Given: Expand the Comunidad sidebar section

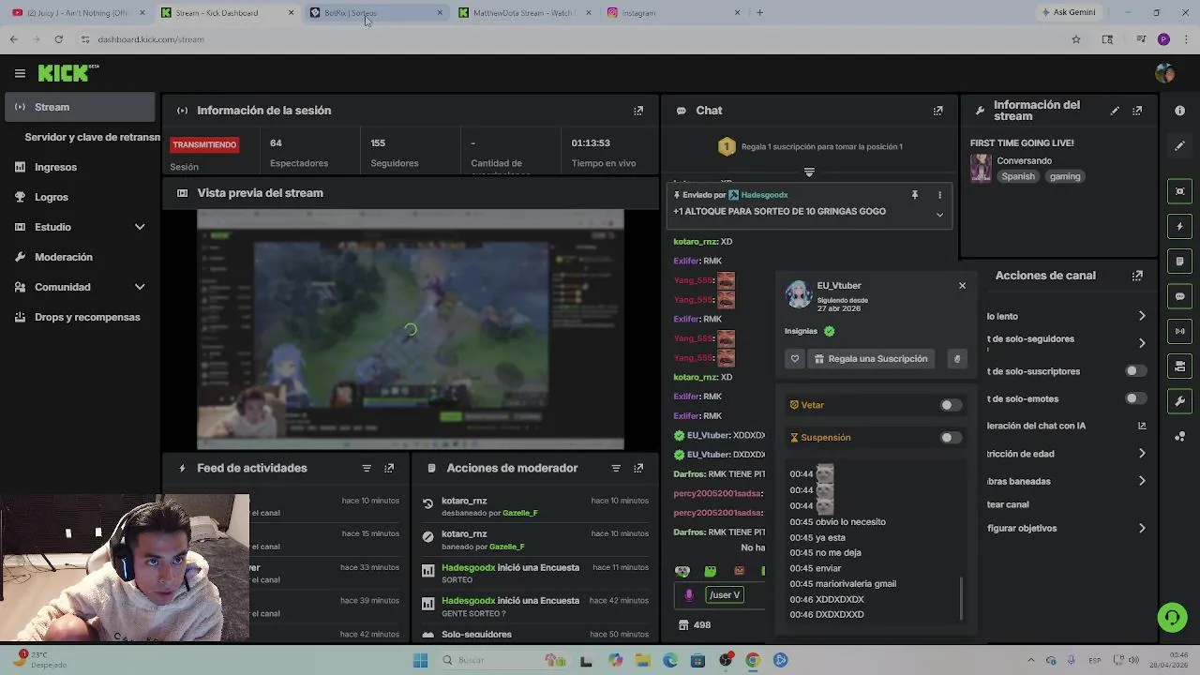Looking at the screenshot, I should [x=140, y=287].
